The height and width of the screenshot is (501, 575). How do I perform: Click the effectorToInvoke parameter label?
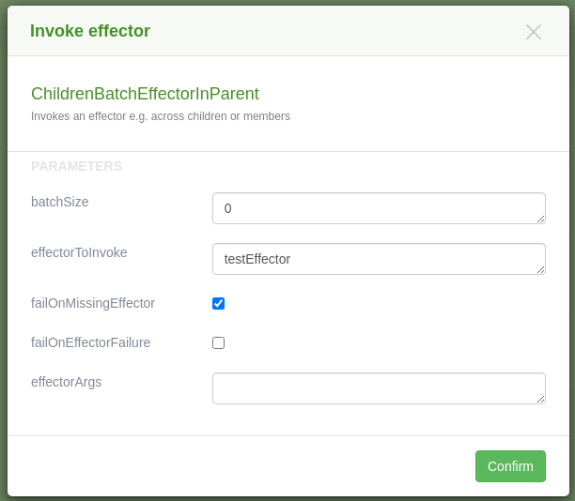coord(79,252)
